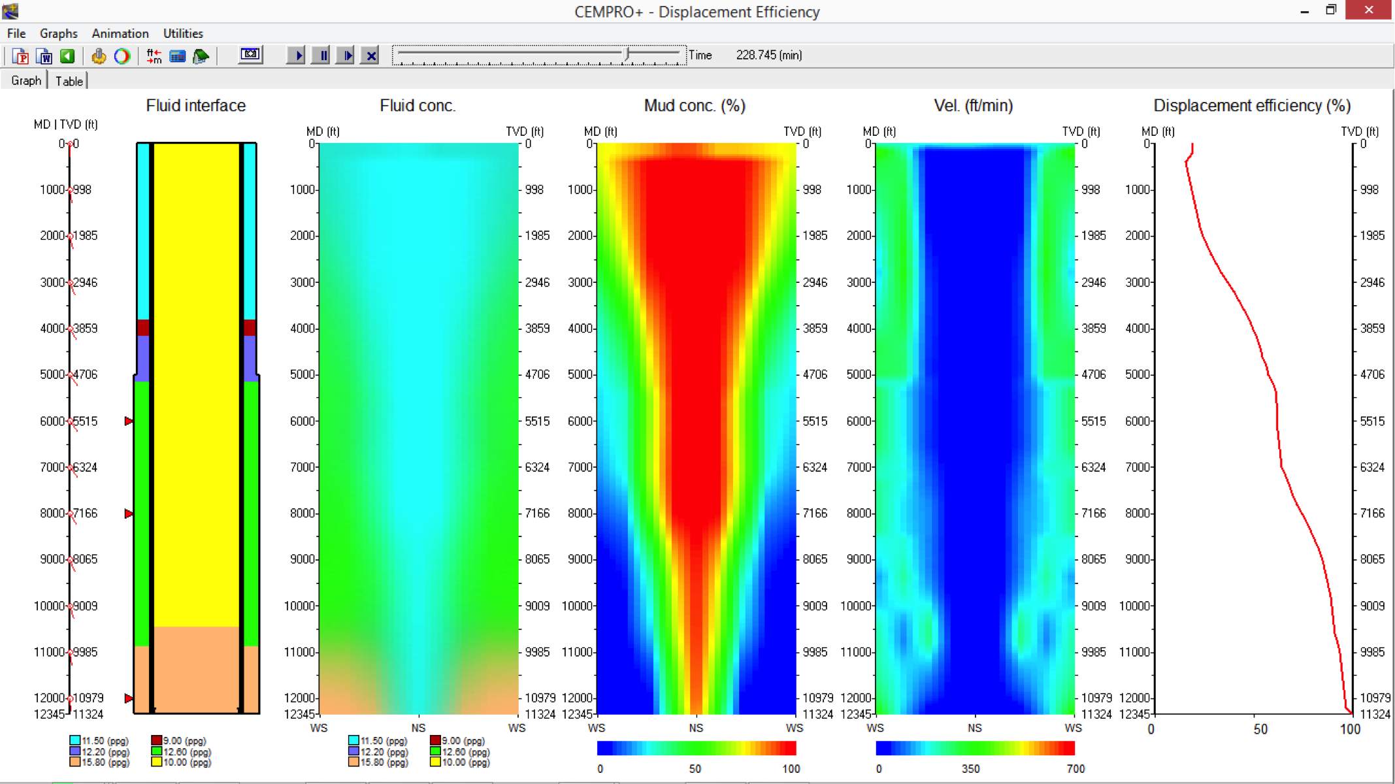Toggle ft to m unit conversion
1395x784 pixels.
pyautogui.click(x=154, y=56)
